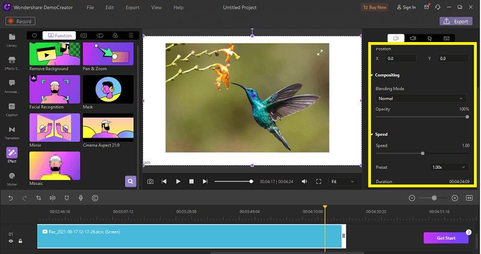
Task: Open the effects panel hamburger menu
Action: tap(131, 35)
